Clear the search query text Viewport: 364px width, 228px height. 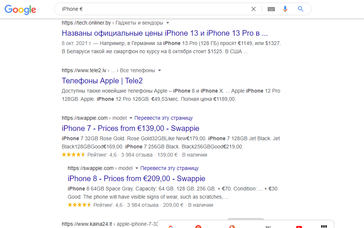pos(254,9)
